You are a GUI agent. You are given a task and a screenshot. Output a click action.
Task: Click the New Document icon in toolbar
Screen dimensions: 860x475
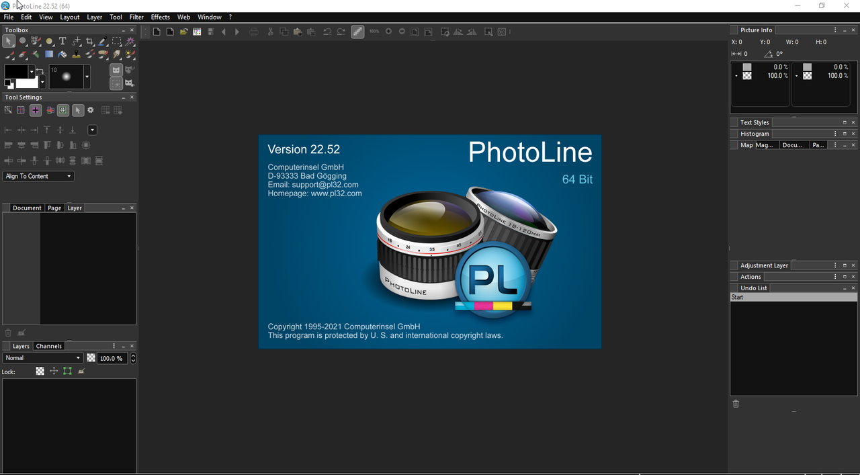coord(157,32)
